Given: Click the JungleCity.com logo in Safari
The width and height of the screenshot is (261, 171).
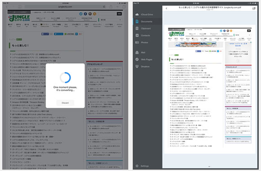Looking at the screenshot, I should pos(19,18).
